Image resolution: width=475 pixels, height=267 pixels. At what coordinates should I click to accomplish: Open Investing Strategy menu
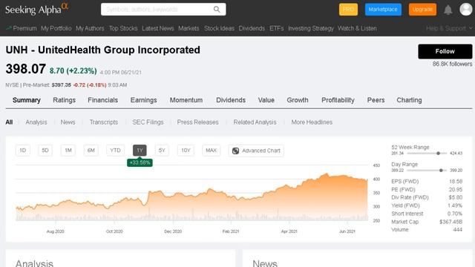coord(311,28)
